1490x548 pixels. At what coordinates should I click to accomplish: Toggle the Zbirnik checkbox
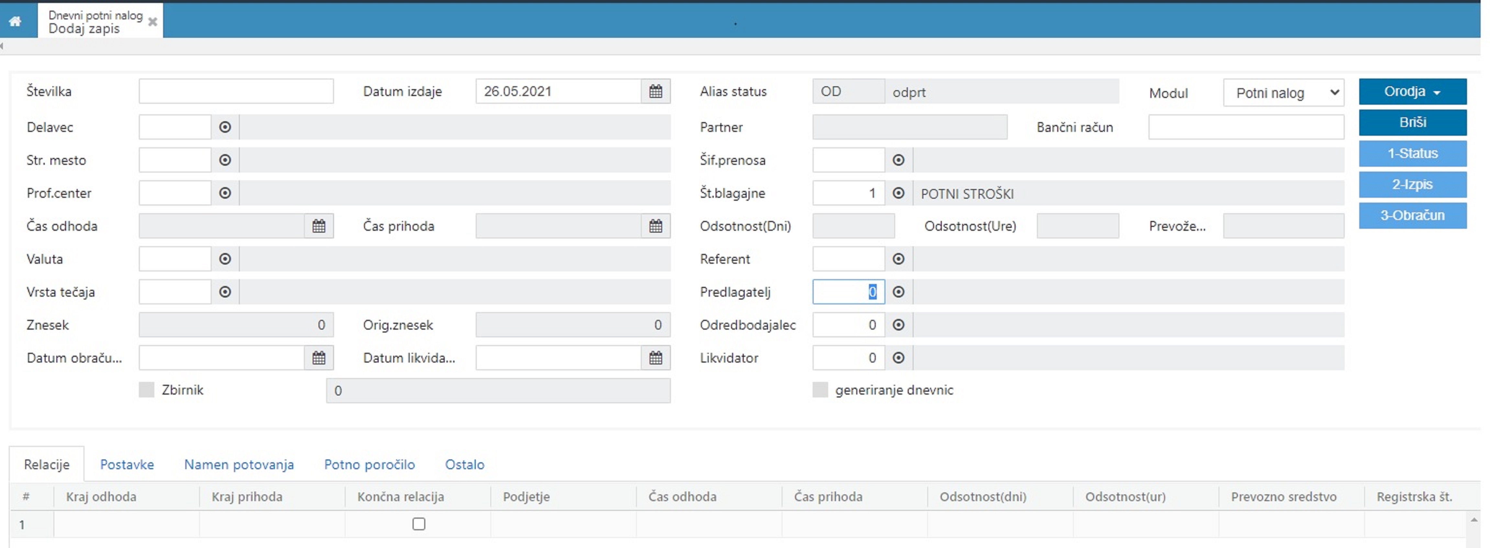[147, 390]
